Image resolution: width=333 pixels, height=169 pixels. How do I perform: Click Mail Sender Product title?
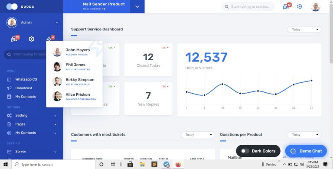coord(104,4)
